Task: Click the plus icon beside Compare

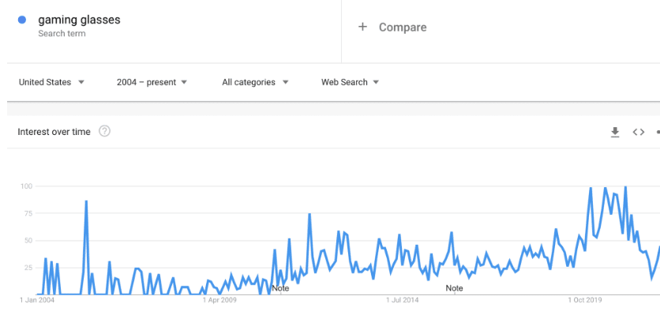Action: [362, 27]
